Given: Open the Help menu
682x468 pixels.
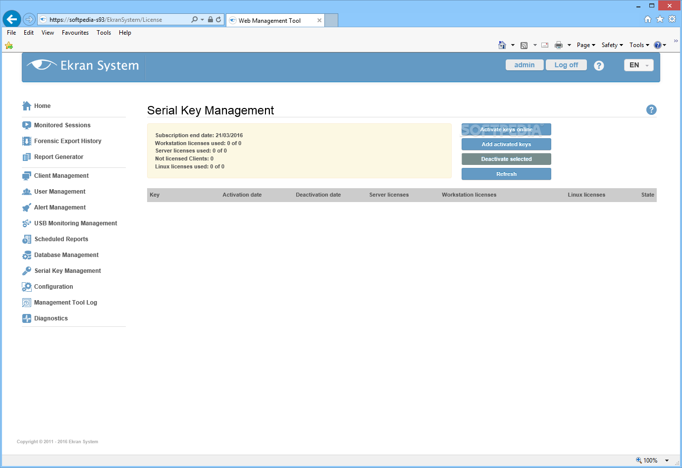Looking at the screenshot, I should pos(125,33).
